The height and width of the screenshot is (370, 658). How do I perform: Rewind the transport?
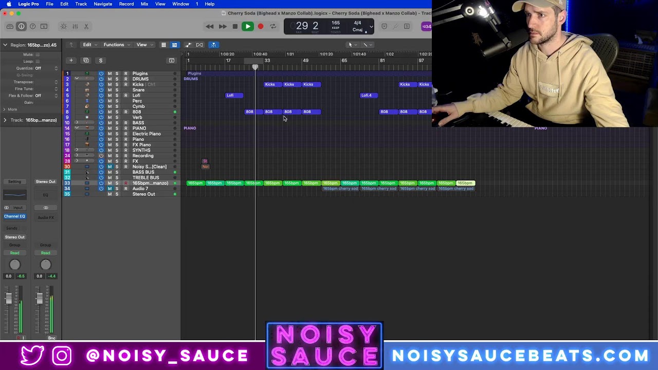pyautogui.click(x=210, y=26)
